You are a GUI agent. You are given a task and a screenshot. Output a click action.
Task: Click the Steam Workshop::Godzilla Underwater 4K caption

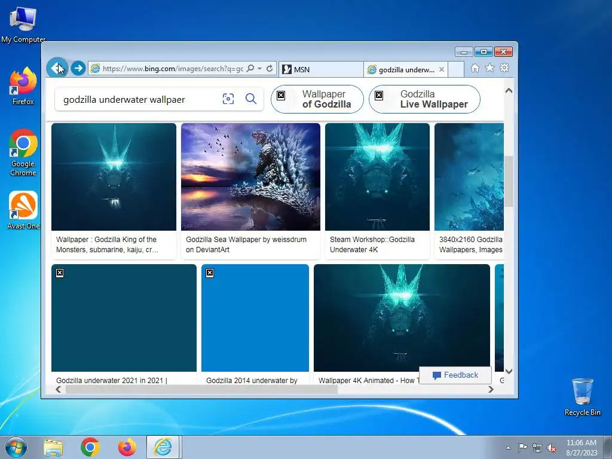[372, 244]
